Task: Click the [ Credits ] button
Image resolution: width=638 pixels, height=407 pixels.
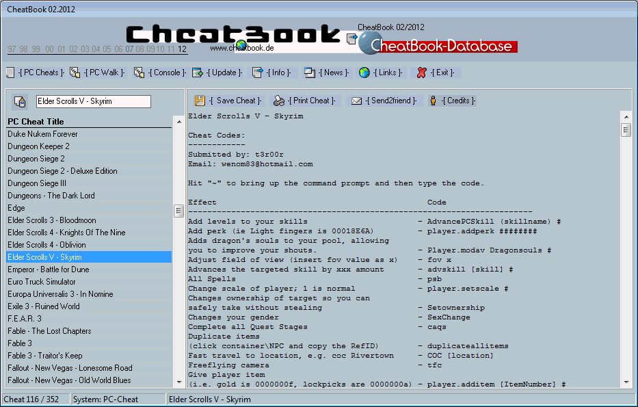Action: 459,101
